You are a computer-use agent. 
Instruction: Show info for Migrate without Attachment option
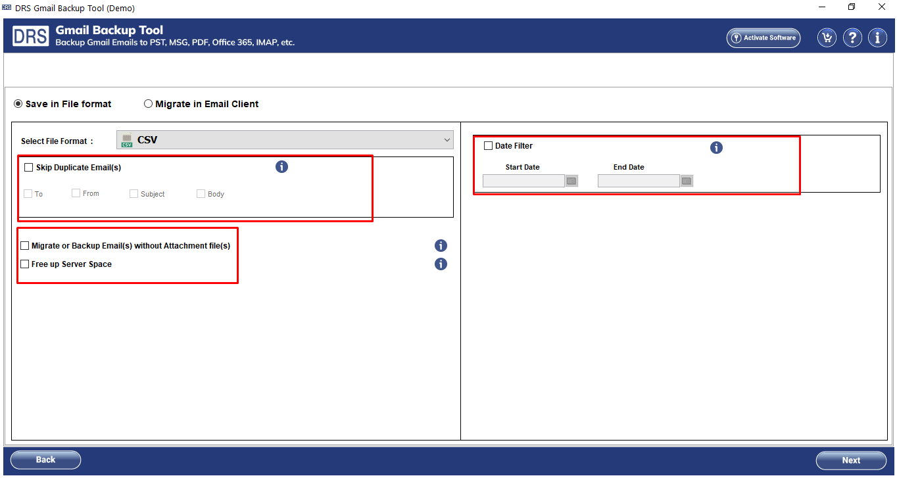[441, 246]
